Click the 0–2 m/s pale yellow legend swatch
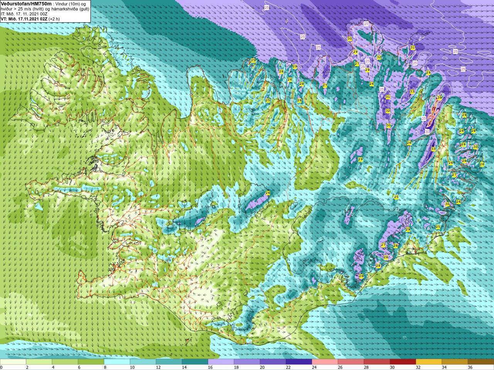Screen dimensions: 494x370 tap(13, 362)
